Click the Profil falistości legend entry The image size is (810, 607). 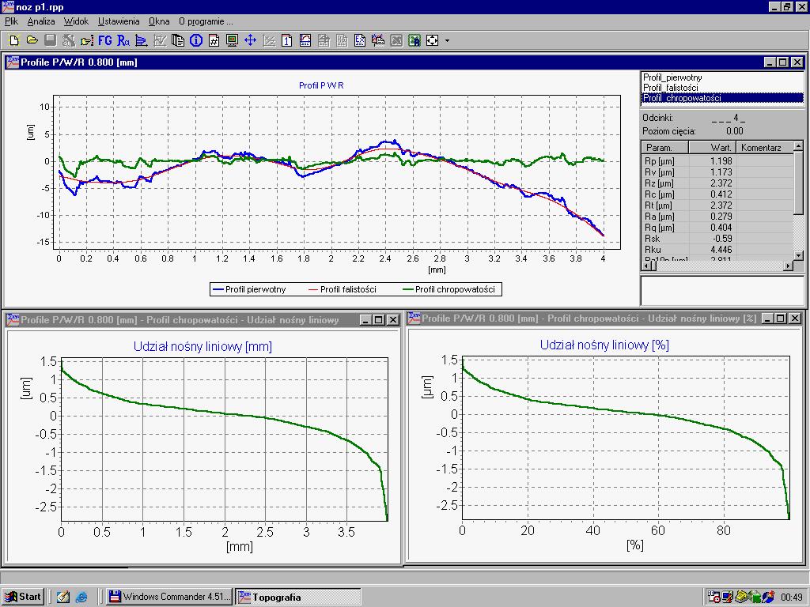tap(343, 289)
